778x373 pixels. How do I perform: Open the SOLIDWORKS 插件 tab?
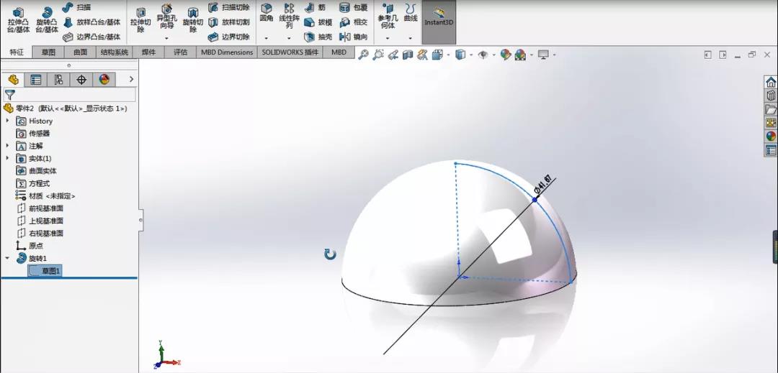coord(290,52)
